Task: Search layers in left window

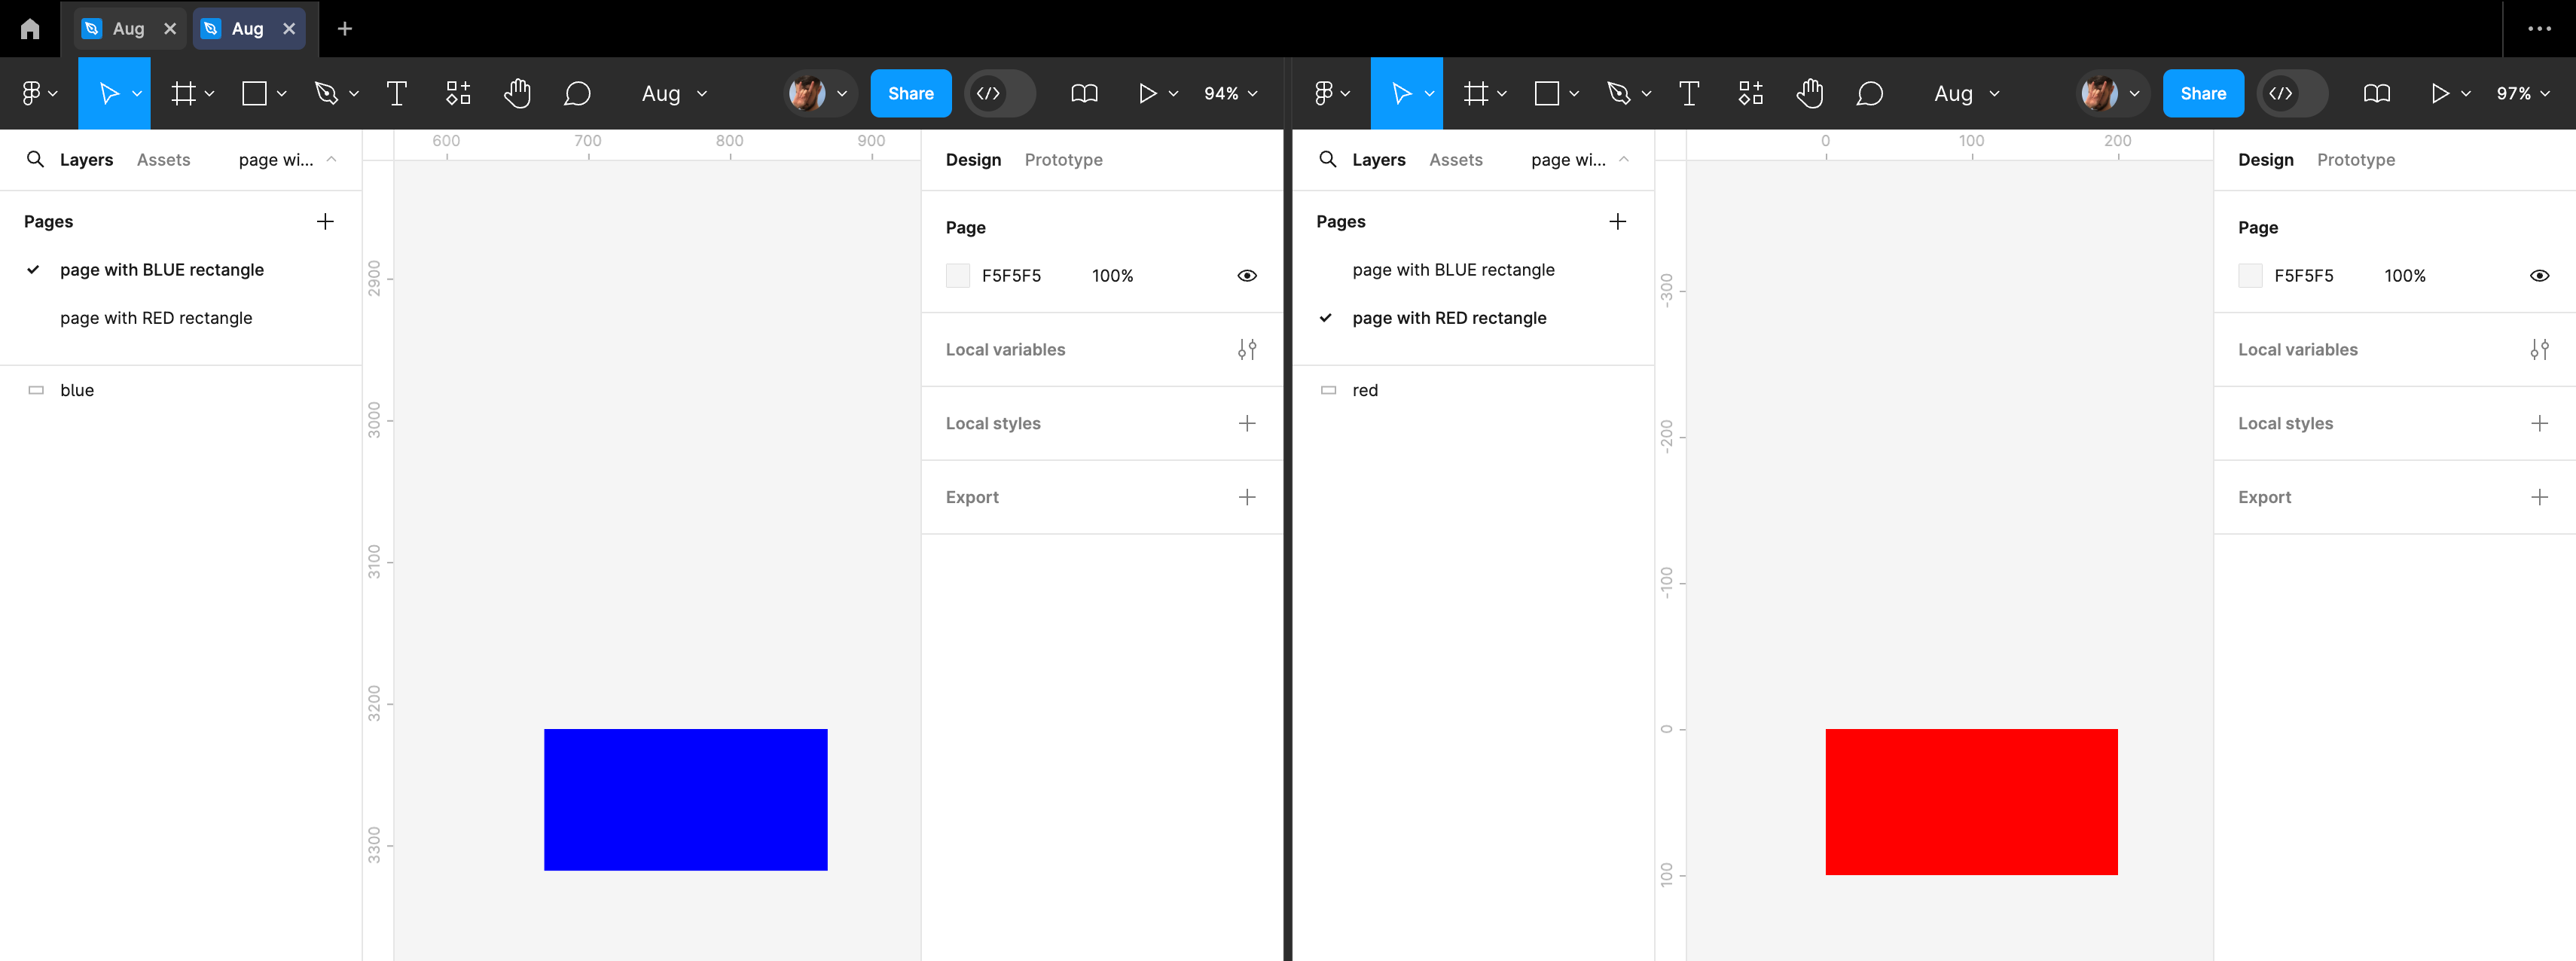Action: coord(35,159)
